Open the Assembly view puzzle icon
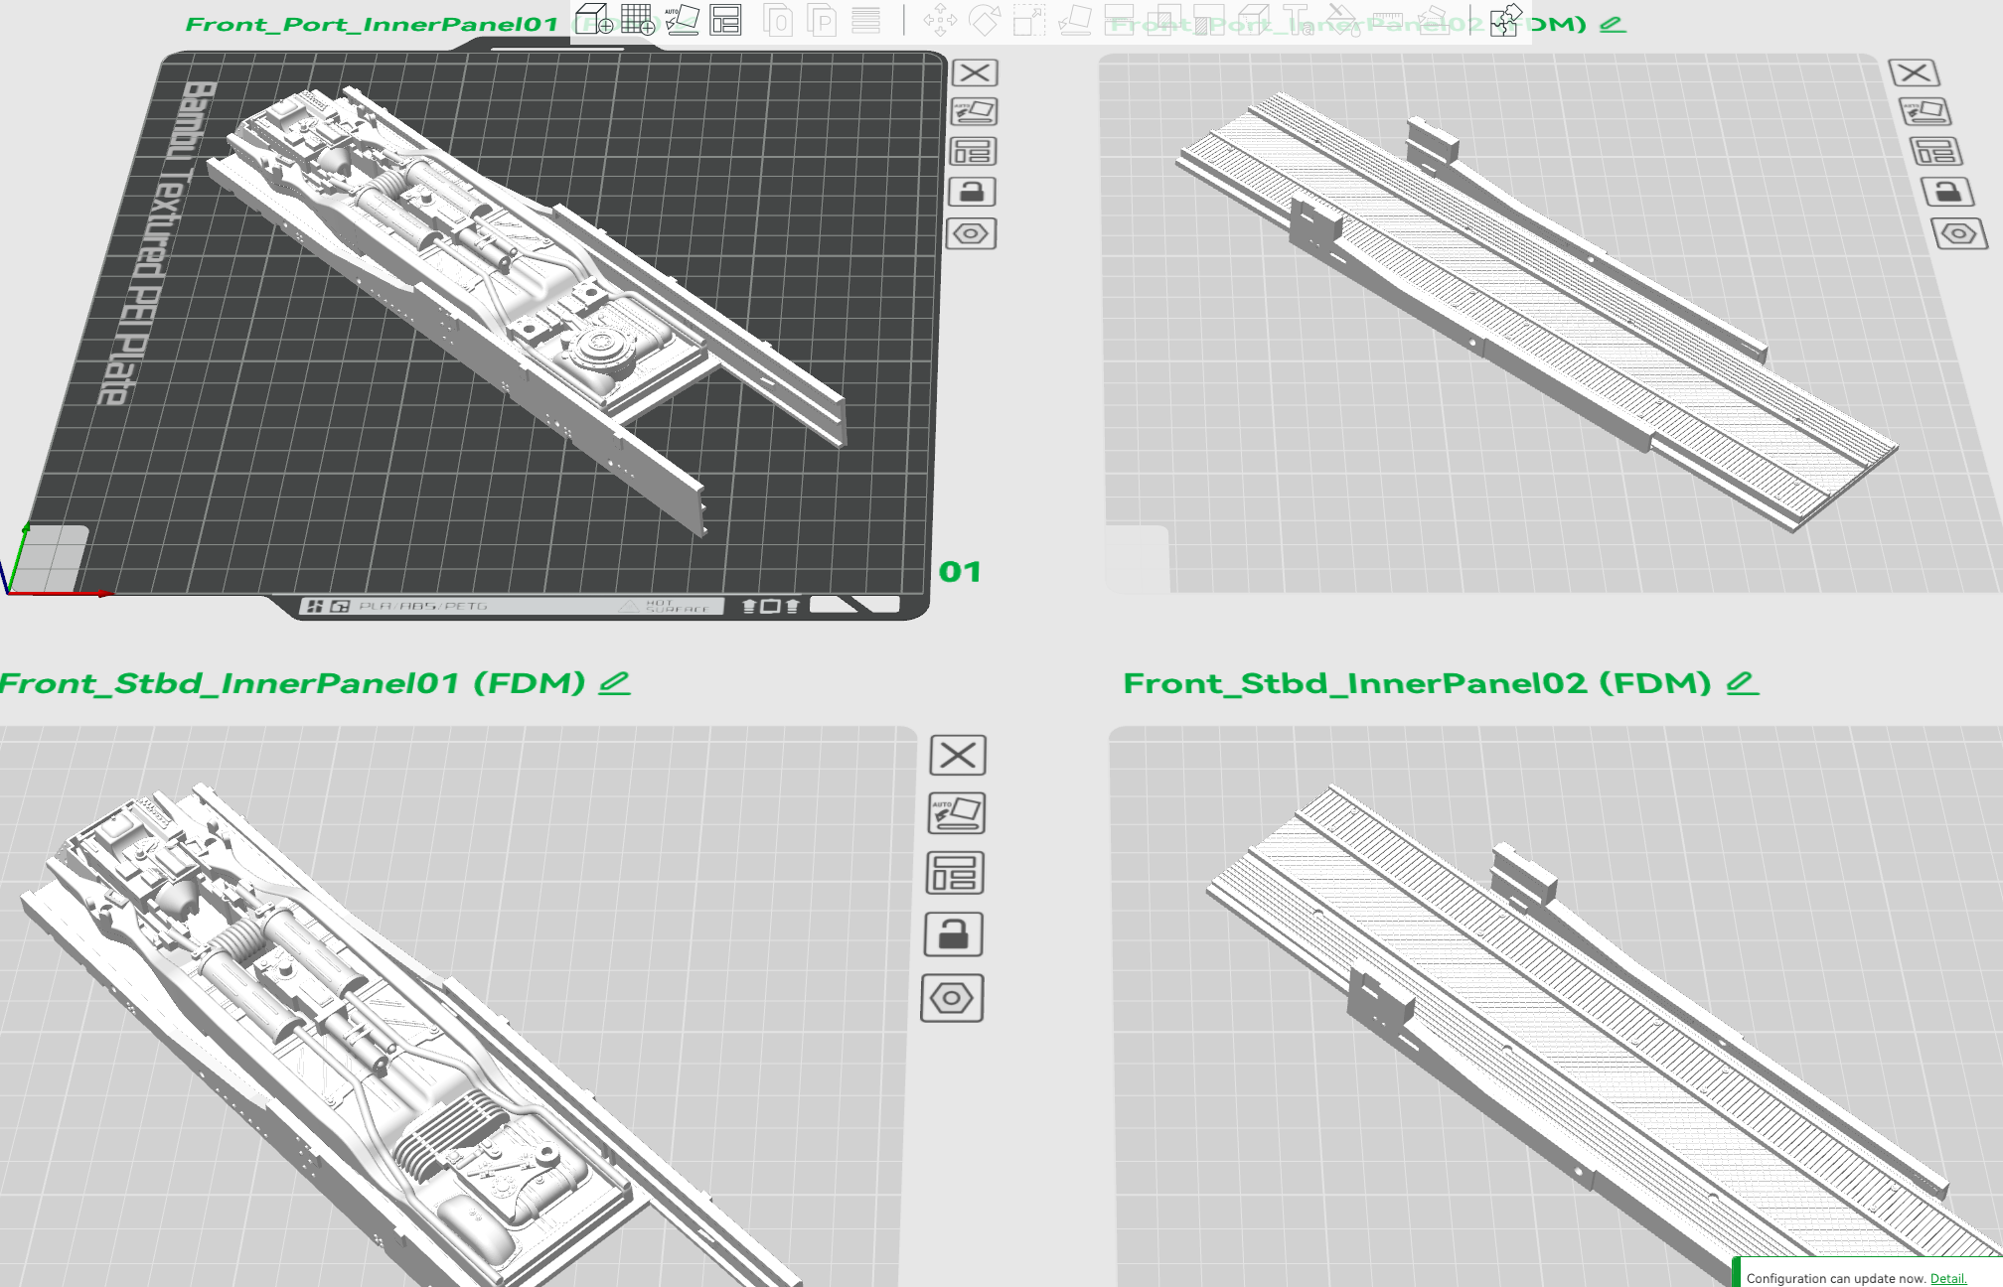 coord(1506,20)
